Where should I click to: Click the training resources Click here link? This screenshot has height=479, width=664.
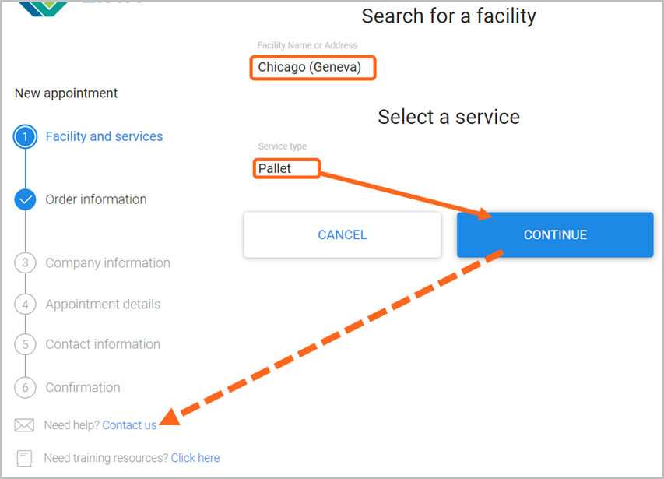coord(195,458)
